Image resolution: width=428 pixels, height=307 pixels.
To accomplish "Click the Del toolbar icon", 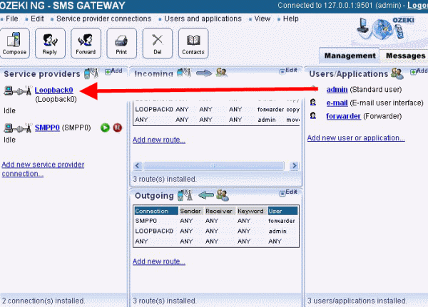I will [x=157, y=43].
